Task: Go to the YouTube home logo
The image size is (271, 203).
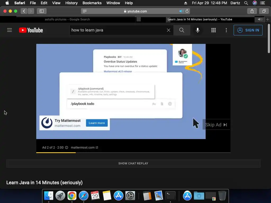Action: 31,30
